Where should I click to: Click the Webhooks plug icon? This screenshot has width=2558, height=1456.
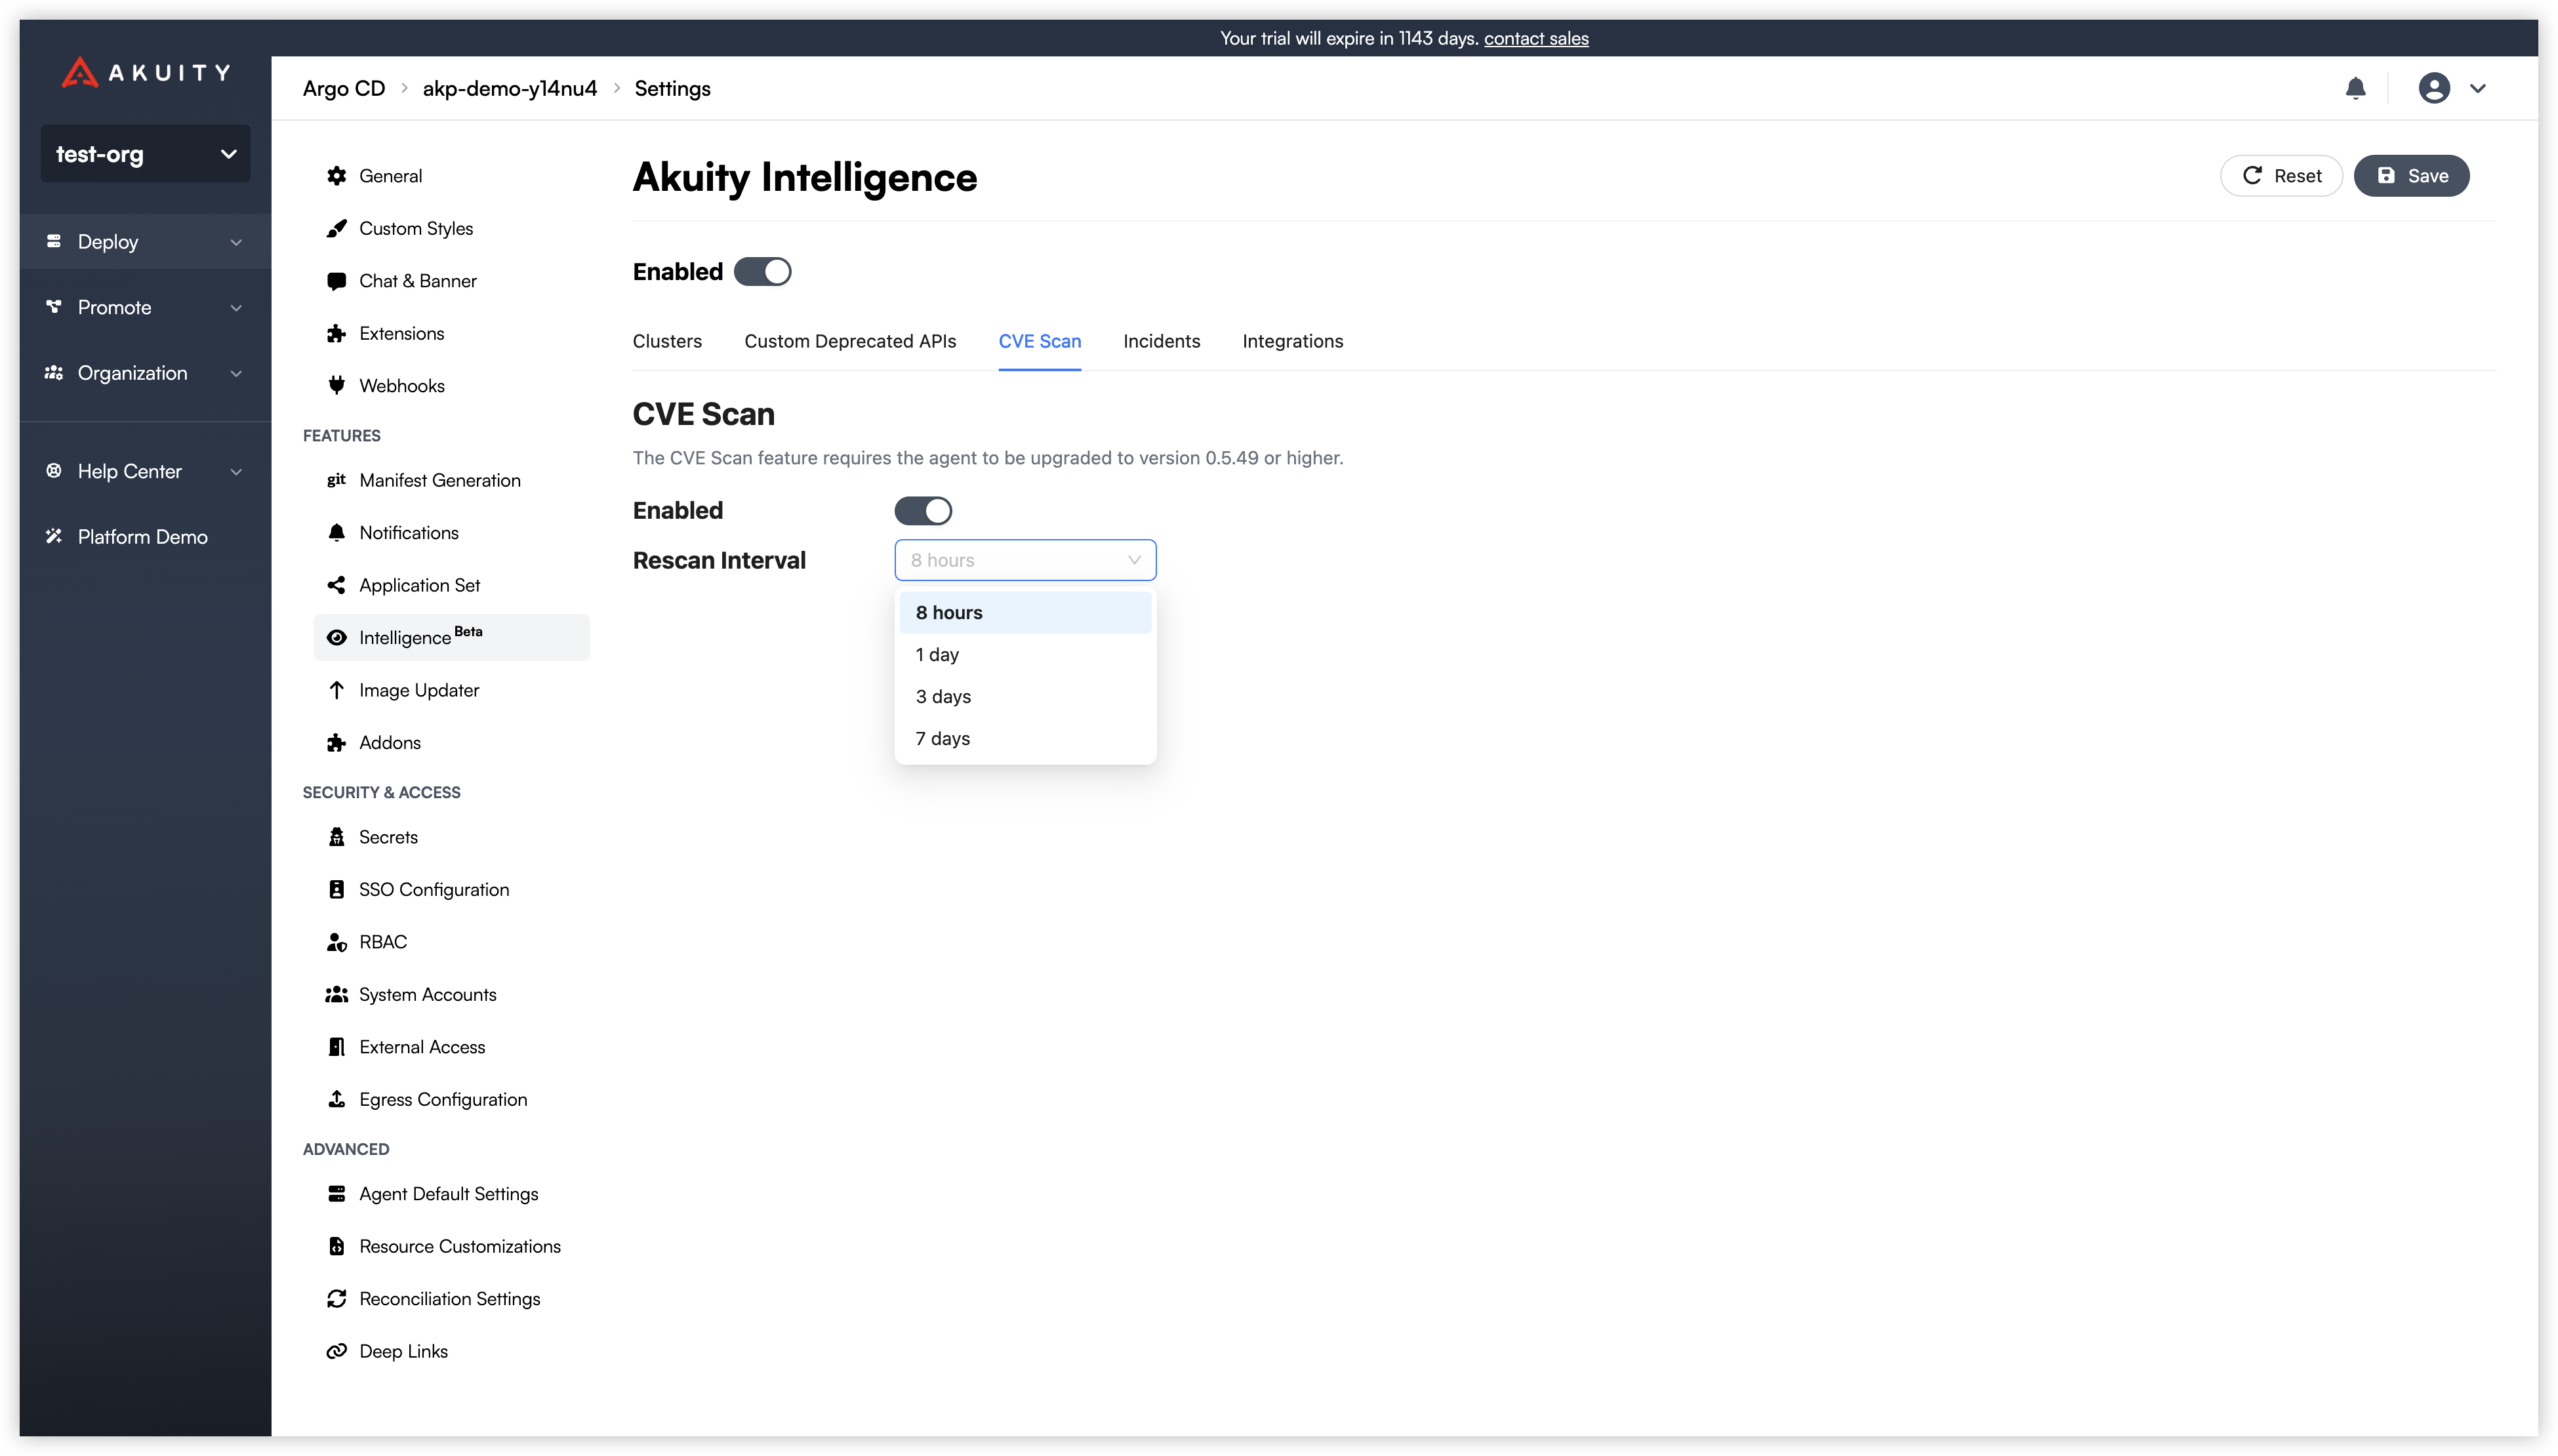tap(337, 386)
